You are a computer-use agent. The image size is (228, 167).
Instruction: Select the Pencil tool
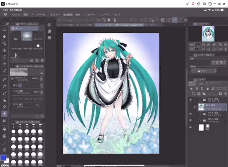[4, 86]
